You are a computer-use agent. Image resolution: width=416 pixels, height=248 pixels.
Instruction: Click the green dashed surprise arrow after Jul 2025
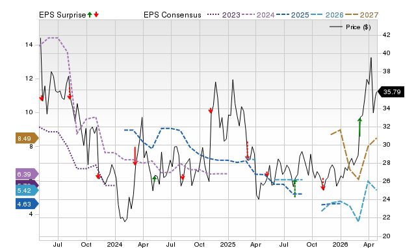[x=294, y=189]
